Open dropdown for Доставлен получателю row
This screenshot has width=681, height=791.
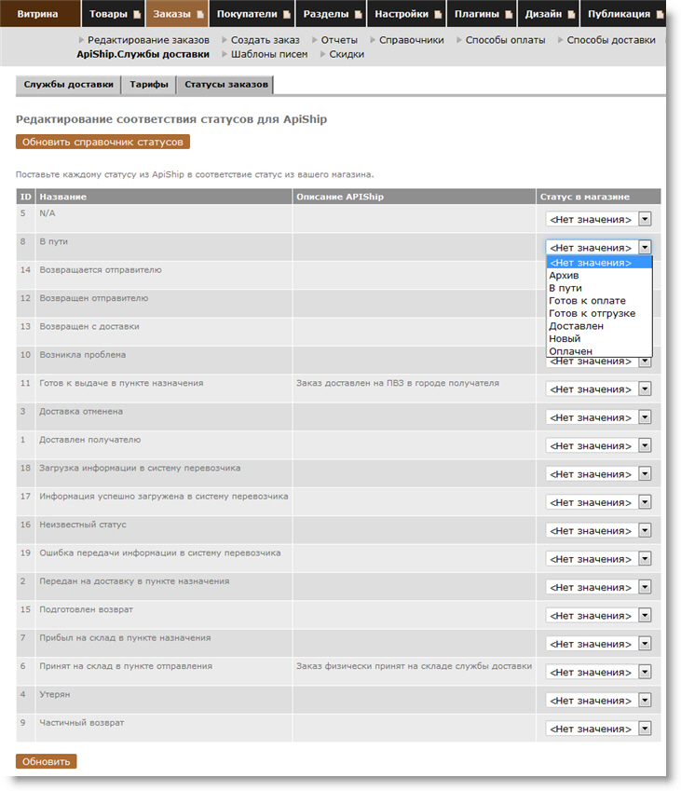pos(598,445)
